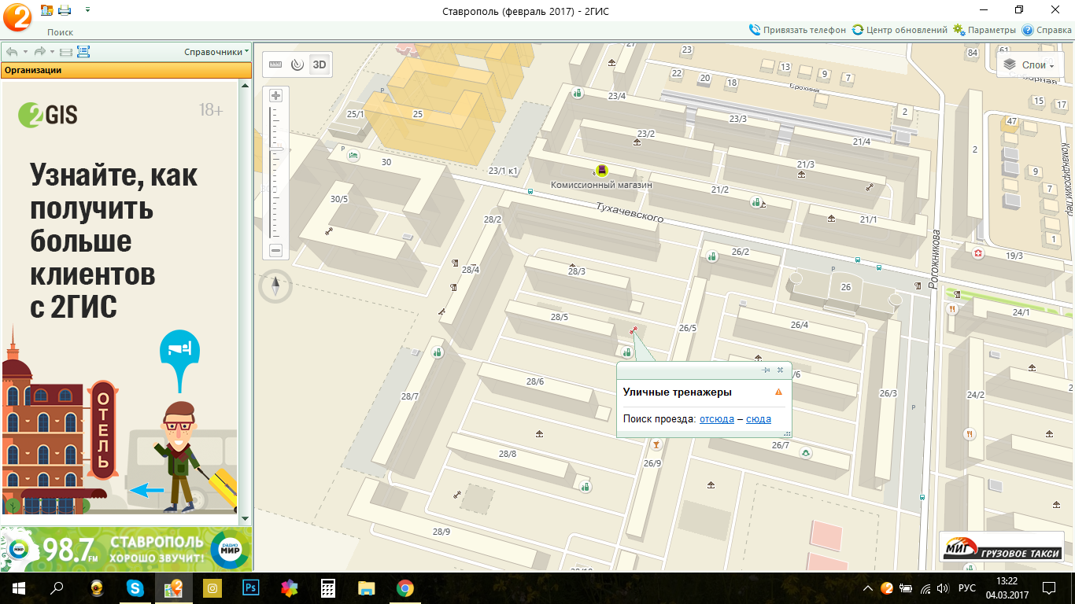Image resolution: width=1075 pixels, height=604 pixels.
Task: Click the zoom level slider handle
Action: point(275,148)
